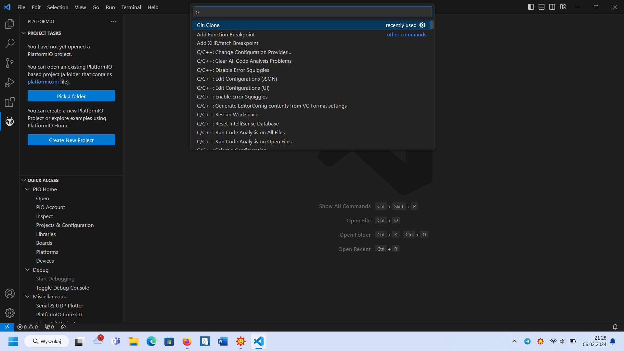Collapse the PROJECT TASKS section
This screenshot has width=624, height=351.
pos(23,33)
